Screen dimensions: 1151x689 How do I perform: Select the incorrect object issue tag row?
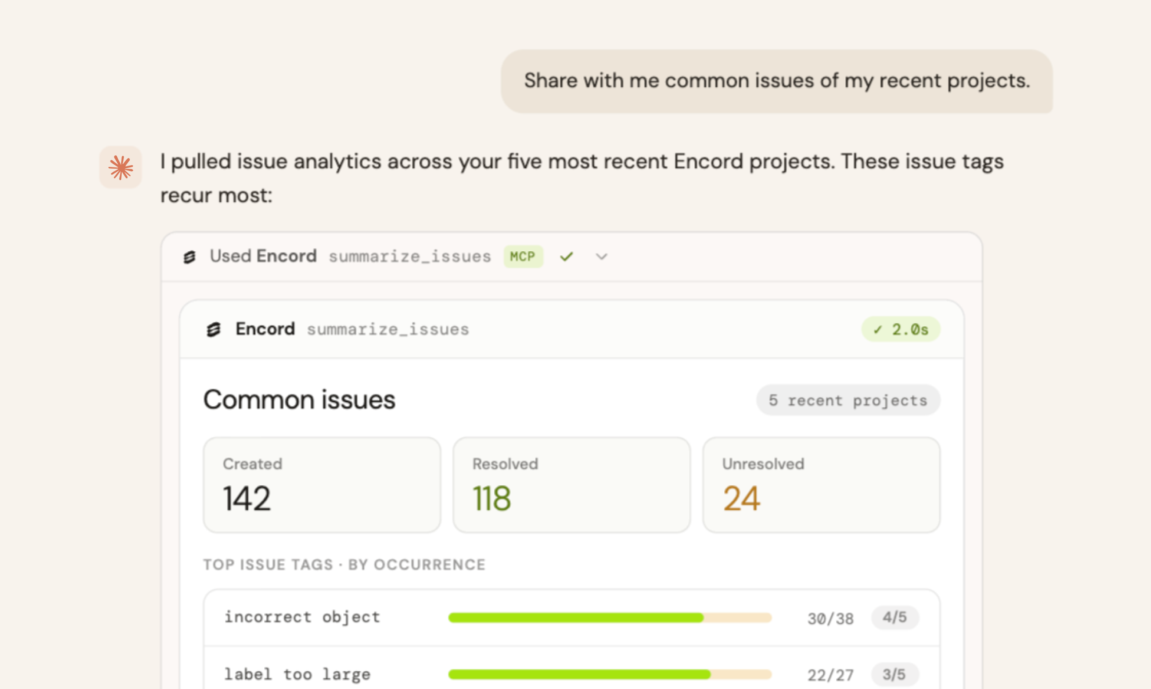point(572,618)
